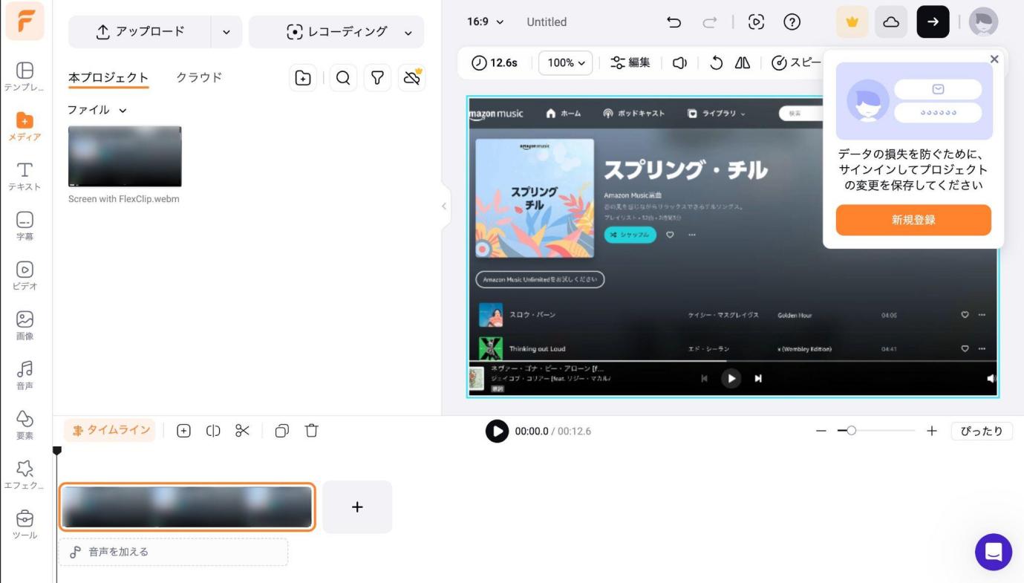Open the Images (画像) panel

click(25, 325)
